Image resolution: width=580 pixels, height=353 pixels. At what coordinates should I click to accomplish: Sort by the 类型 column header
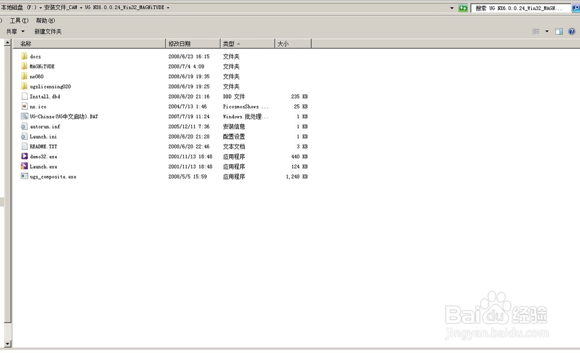tap(248, 43)
